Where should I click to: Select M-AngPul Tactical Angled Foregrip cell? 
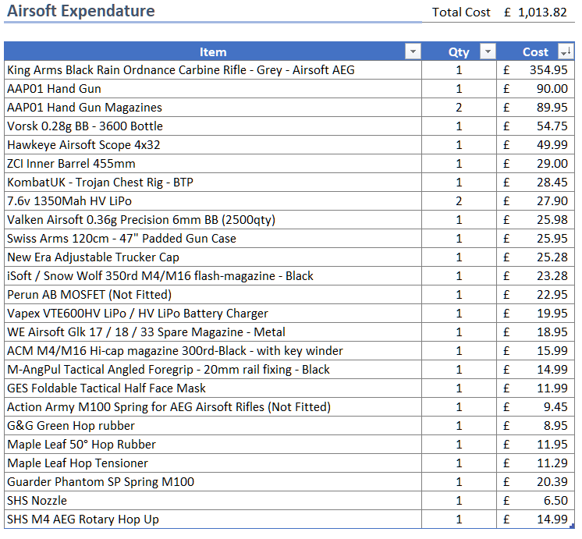pos(213,370)
